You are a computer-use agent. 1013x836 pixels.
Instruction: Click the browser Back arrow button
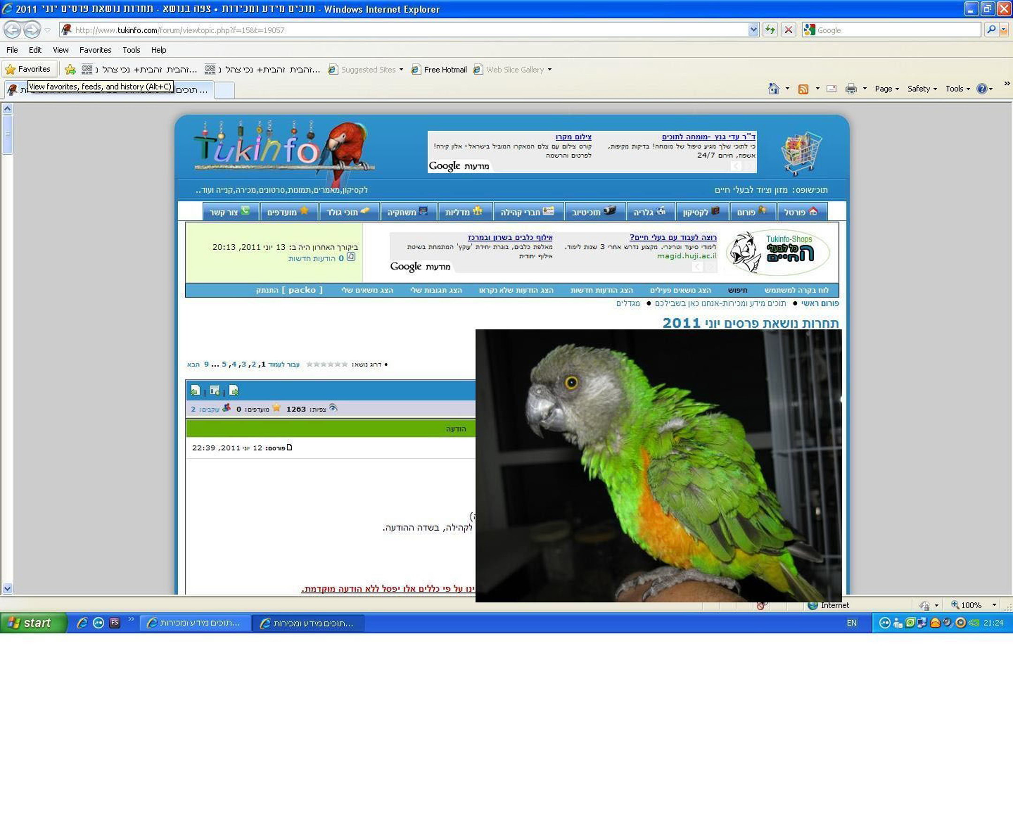[x=13, y=30]
